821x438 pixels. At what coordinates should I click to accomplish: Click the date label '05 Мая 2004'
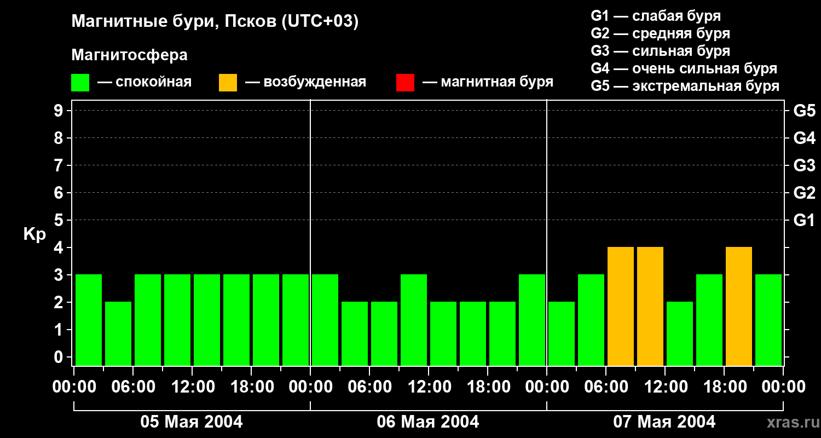tap(192, 422)
